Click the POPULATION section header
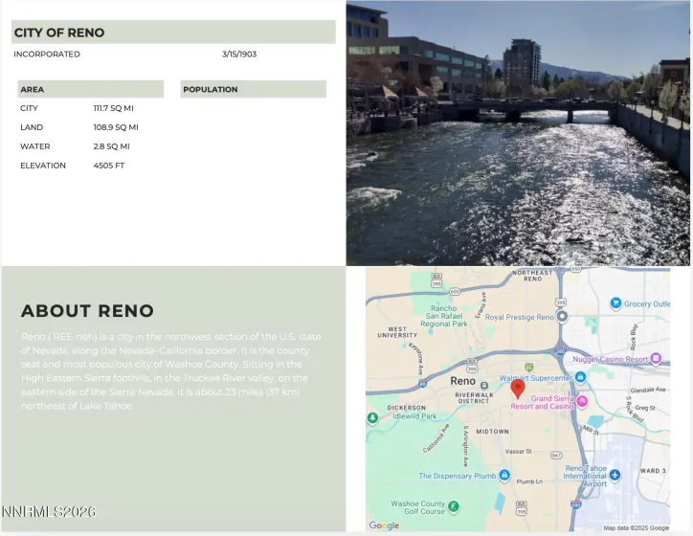The image size is (693, 536). coord(254,89)
